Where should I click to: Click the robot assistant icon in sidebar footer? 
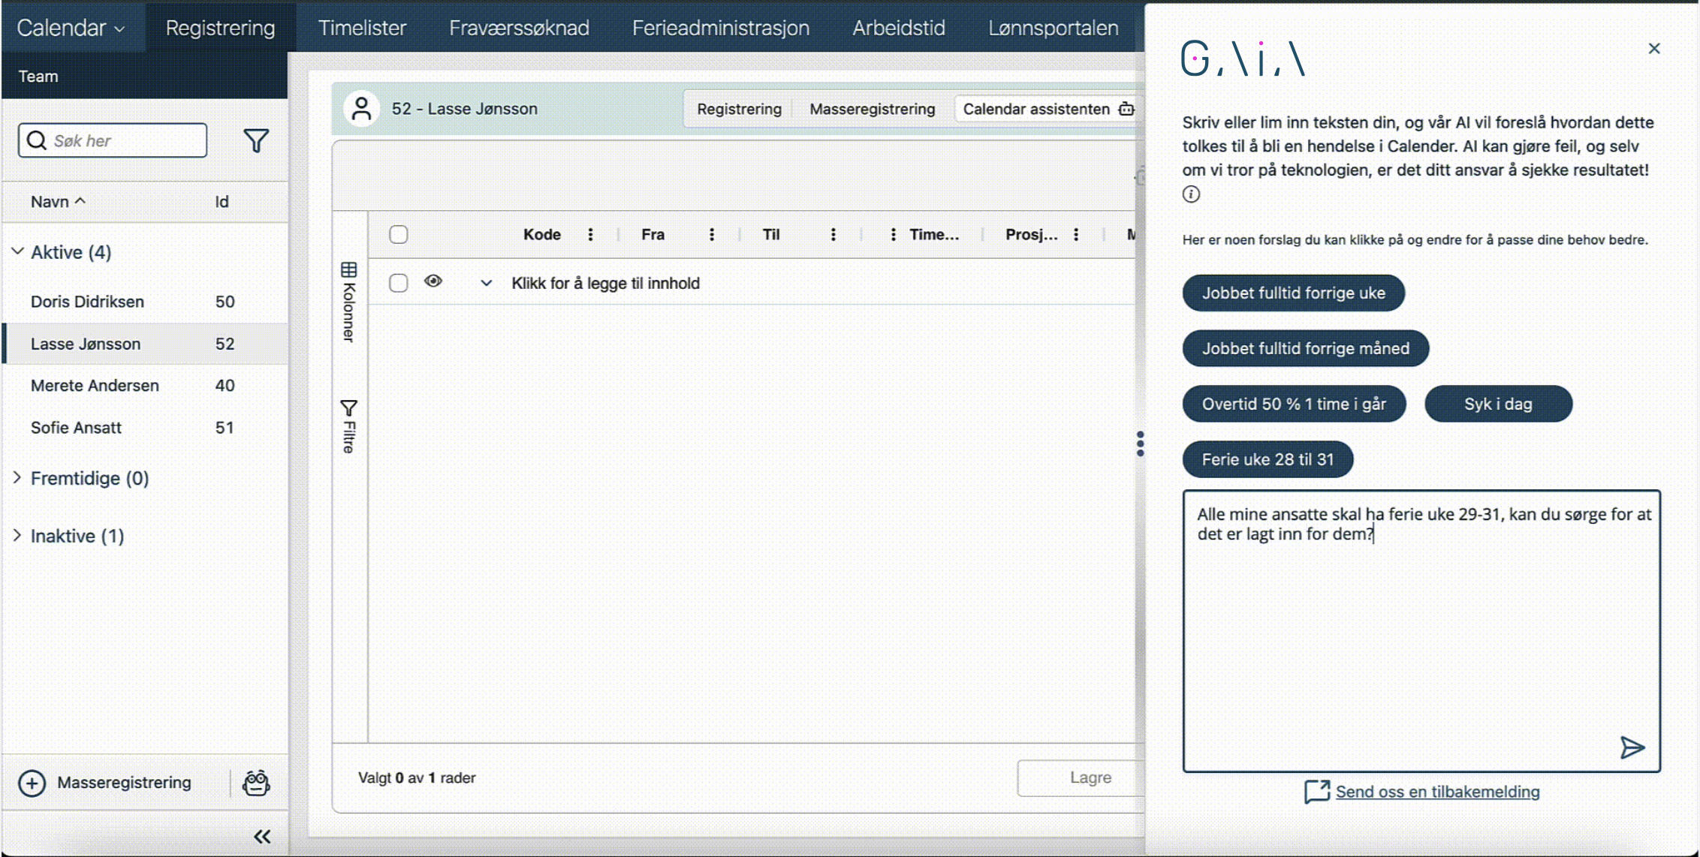pos(256,783)
